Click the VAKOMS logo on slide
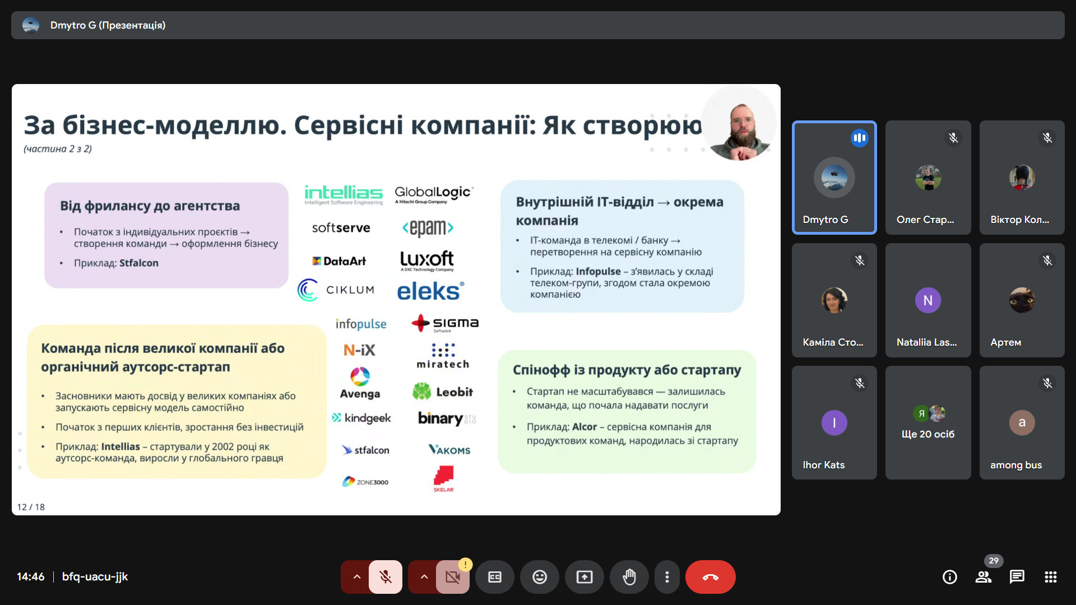The height and width of the screenshot is (605, 1076). tap(449, 450)
